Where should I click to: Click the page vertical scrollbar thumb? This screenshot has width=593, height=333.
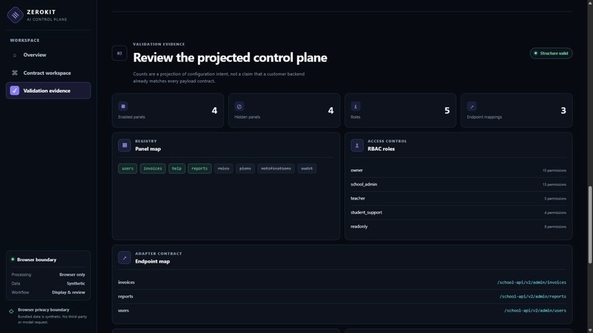click(x=590, y=224)
